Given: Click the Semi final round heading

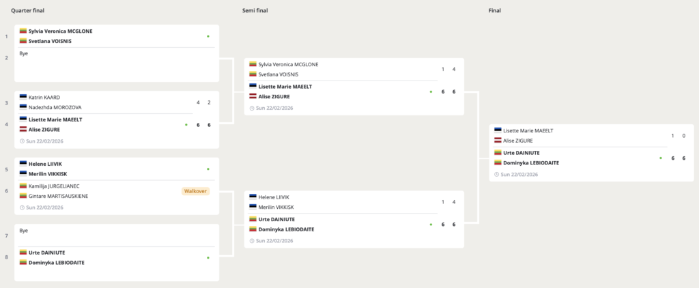Looking at the screenshot, I should tap(255, 12).
